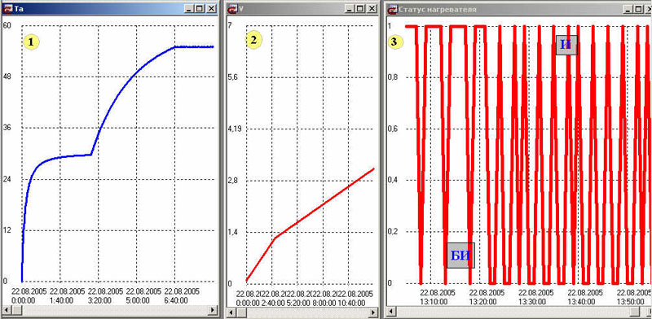Click the 0,6 axis label in heater status chart
Screen dimensions: 652x319
click(x=392, y=129)
